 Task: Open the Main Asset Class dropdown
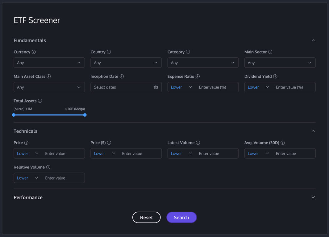pyautogui.click(x=49, y=87)
